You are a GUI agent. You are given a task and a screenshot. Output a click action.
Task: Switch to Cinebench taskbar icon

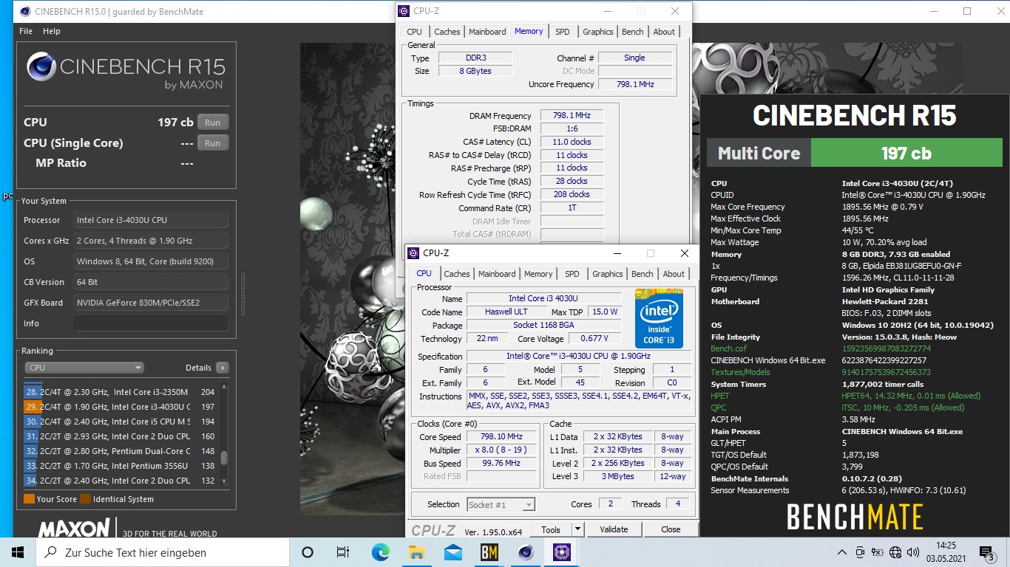526,552
